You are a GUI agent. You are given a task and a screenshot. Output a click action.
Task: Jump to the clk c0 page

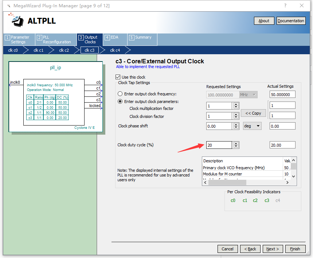pos(13,50)
